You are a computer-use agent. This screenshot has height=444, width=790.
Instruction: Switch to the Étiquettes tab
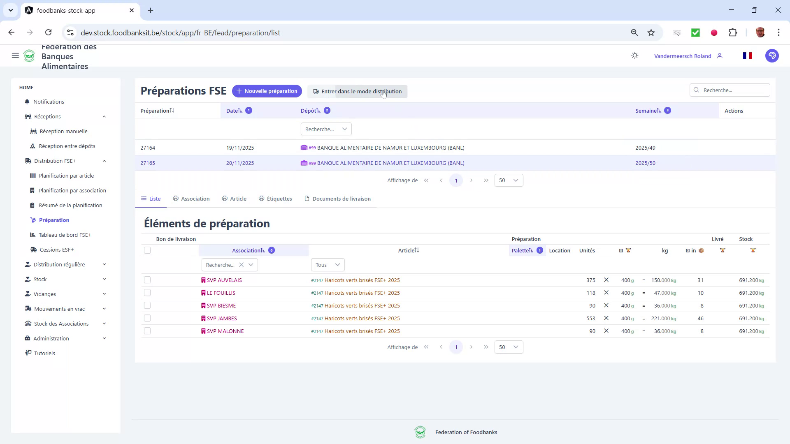click(x=279, y=199)
